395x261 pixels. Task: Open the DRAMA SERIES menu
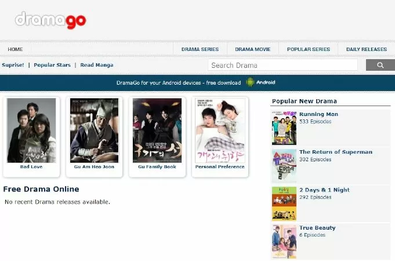pyautogui.click(x=200, y=49)
